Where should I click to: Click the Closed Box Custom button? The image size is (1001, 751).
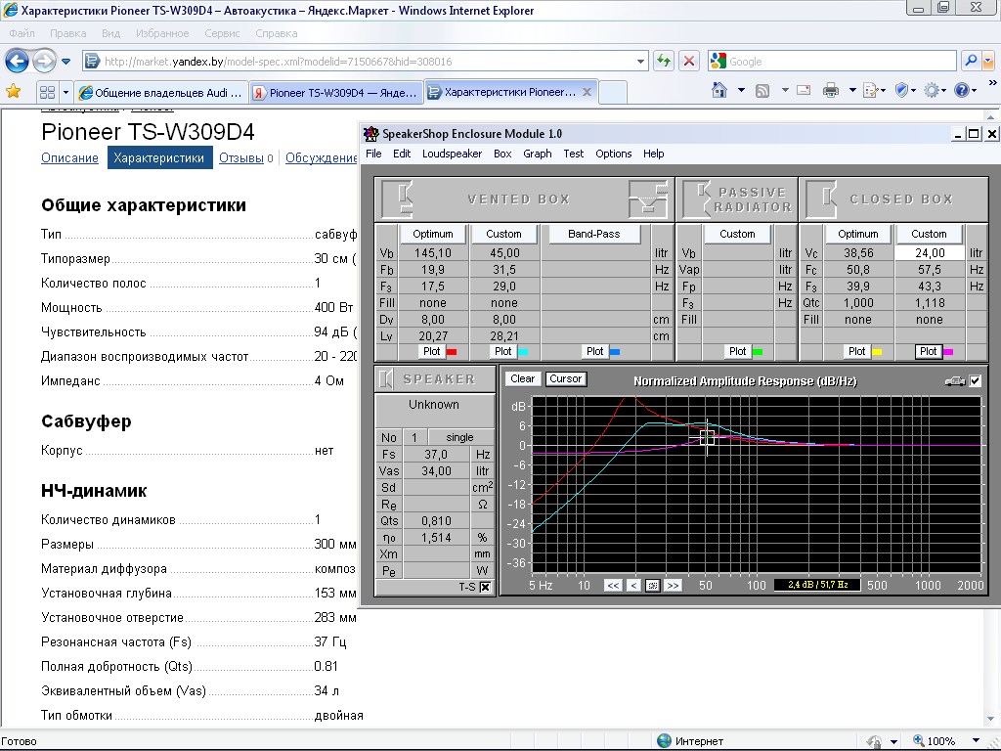(x=929, y=234)
